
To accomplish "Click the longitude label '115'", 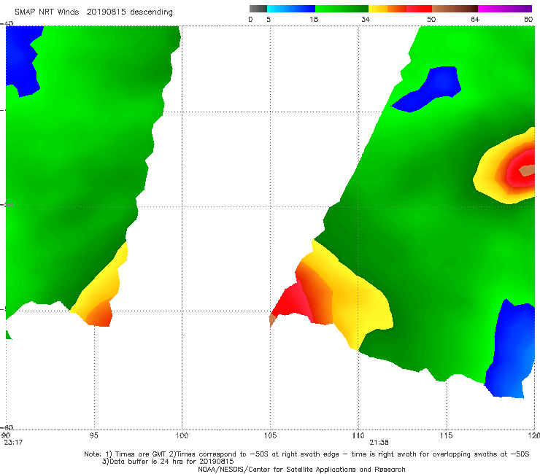I will [447, 436].
